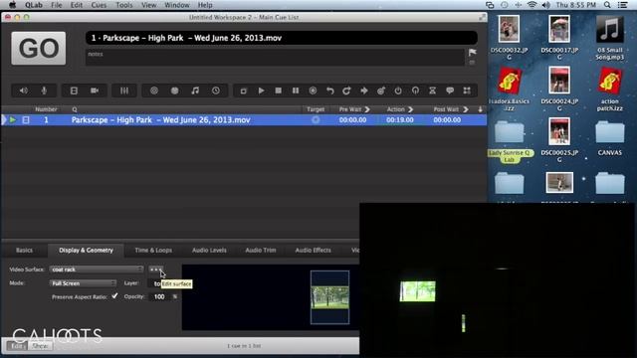Click cue 1 Action time 00:19.00
This screenshot has width=637, height=358.
(x=400, y=119)
